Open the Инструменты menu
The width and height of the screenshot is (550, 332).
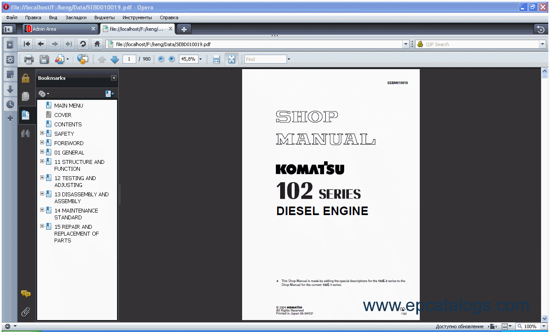[137, 17]
